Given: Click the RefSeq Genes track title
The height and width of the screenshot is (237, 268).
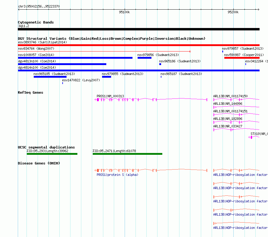Looking at the screenshot, I should (x=31, y=92).
